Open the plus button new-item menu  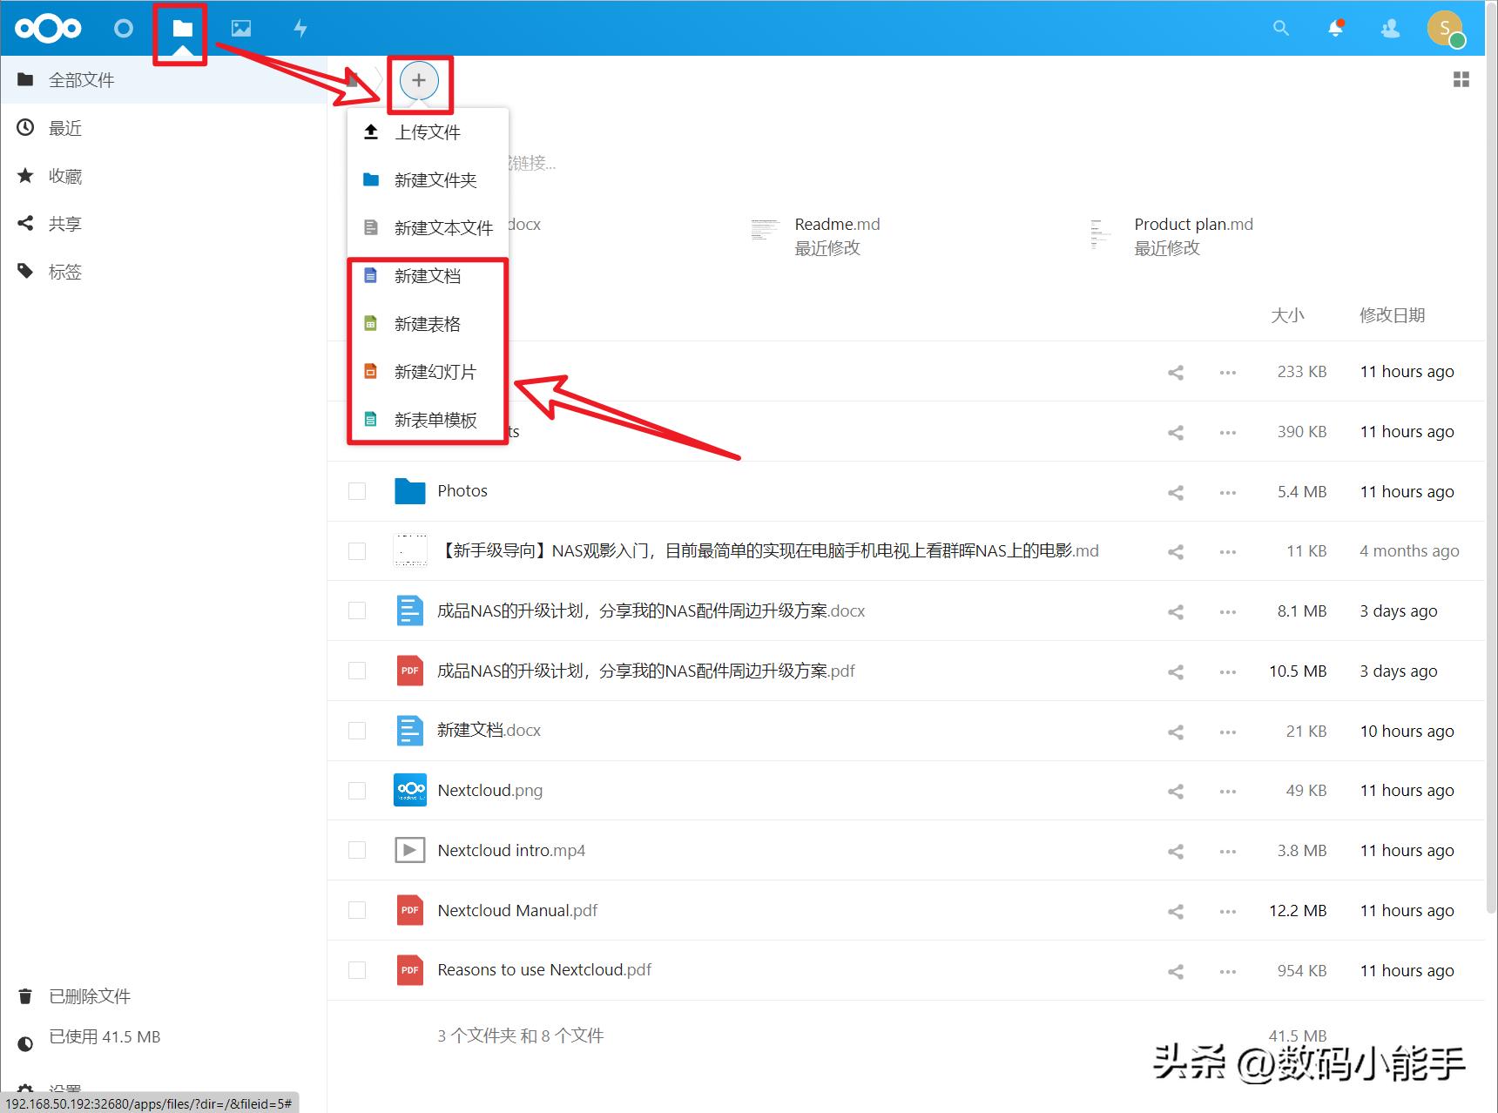(419, 80)
